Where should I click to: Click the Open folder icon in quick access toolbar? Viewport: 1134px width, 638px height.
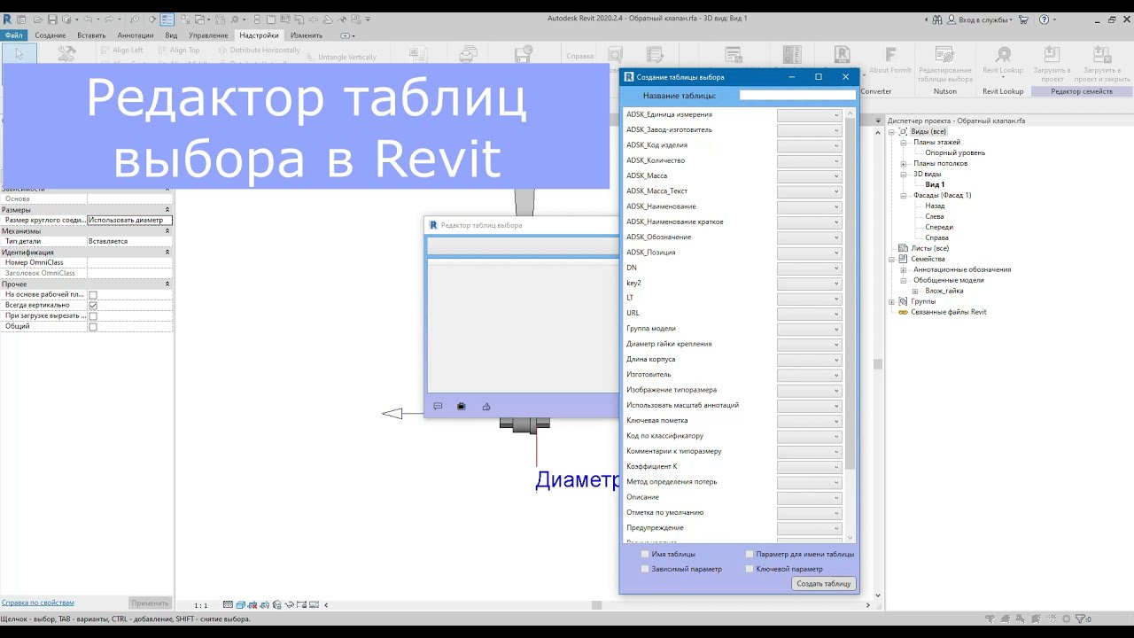[x=36, y=19]
